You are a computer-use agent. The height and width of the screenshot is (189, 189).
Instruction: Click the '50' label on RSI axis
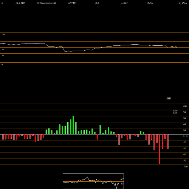point(3,50)
